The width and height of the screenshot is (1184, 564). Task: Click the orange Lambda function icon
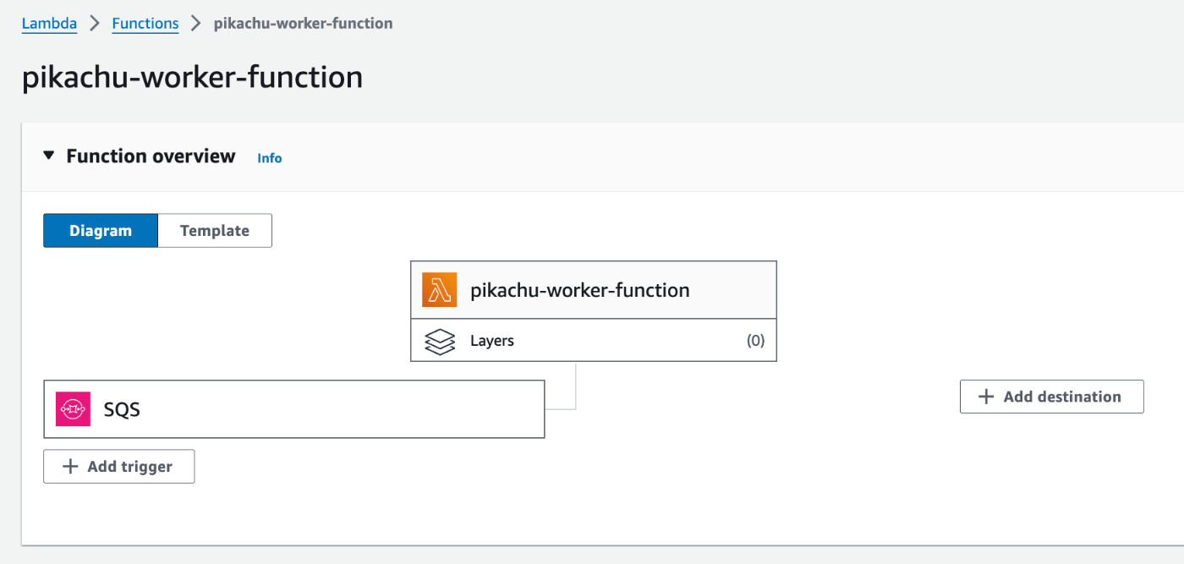(x=439, y=290)
